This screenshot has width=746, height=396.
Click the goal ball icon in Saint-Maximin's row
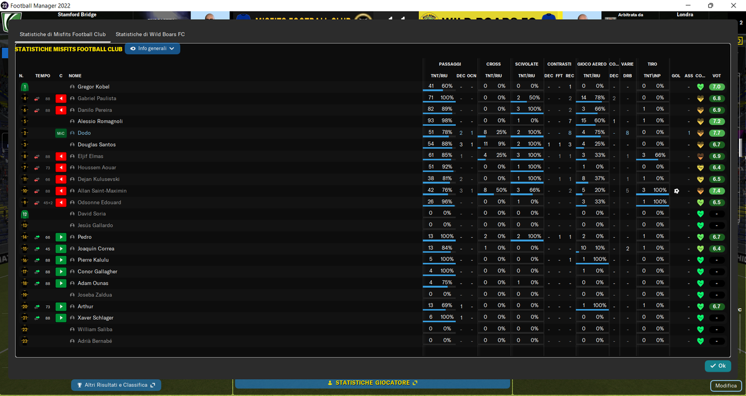coord(676,191)
